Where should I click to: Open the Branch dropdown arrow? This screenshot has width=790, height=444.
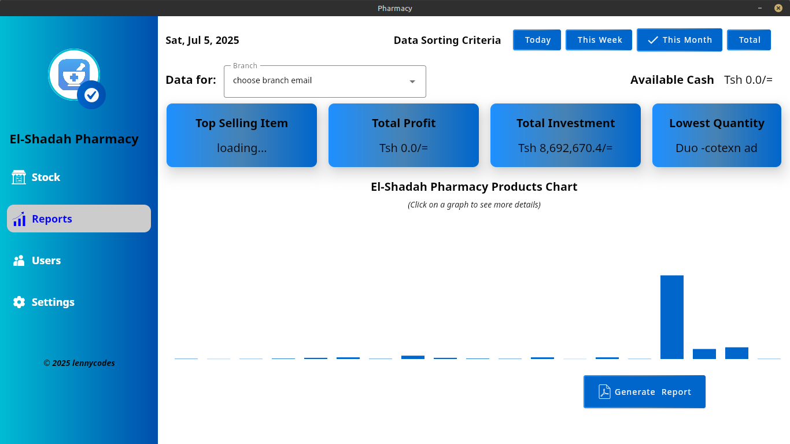click(x=412, y=82)
